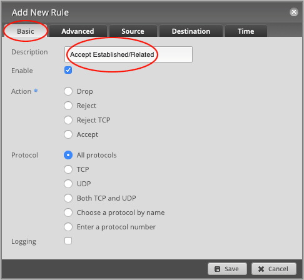Image resolution: width=304 pixels, height=280 pixels.
Task: Enable the Logging checkbox
Action: [68, 241]
